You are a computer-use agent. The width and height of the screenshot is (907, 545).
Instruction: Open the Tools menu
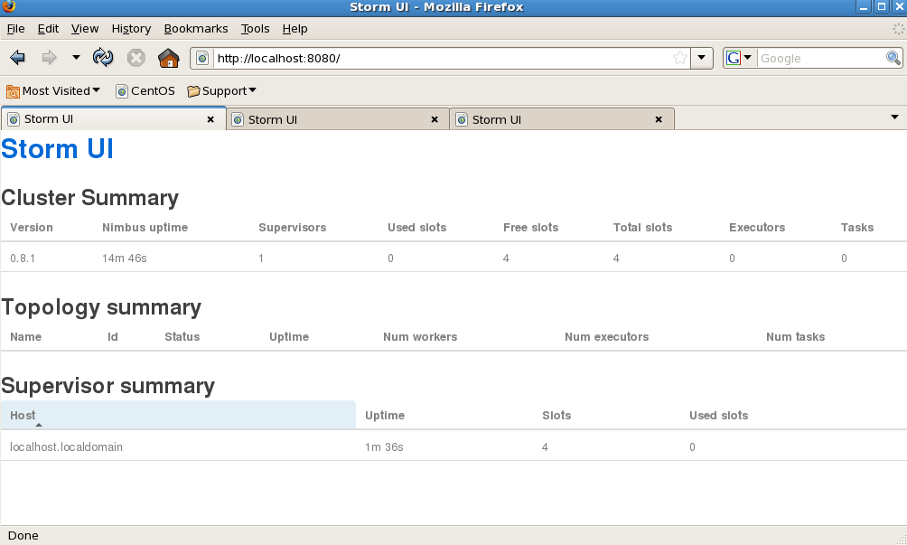point(255,28)
